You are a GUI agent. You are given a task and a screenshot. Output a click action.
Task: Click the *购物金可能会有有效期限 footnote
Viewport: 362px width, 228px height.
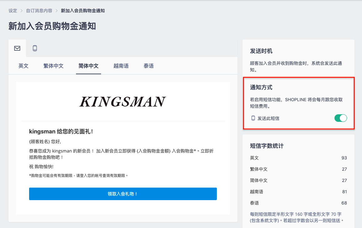[x=79, y=176]
